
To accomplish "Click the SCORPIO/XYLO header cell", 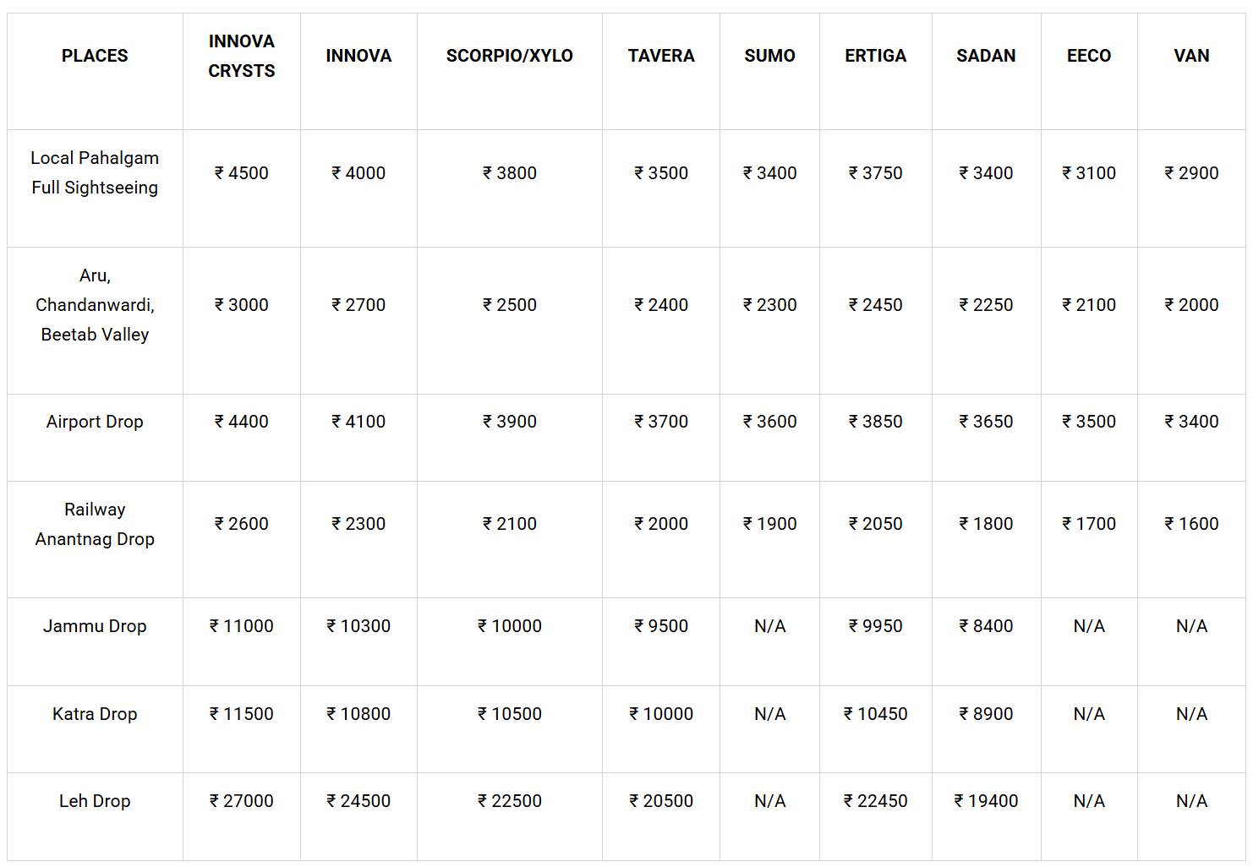I will [509, 56].
